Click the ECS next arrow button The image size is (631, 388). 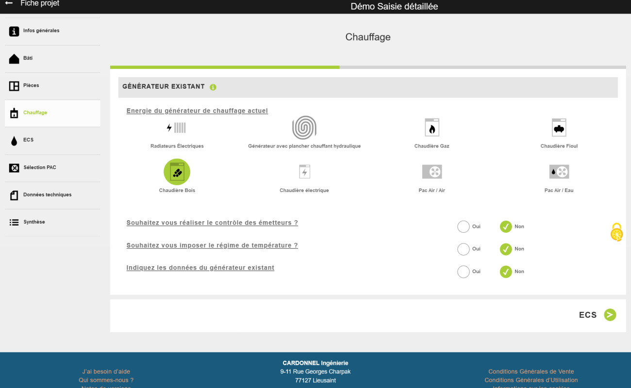pyautogui.click(x=610, y=315)
